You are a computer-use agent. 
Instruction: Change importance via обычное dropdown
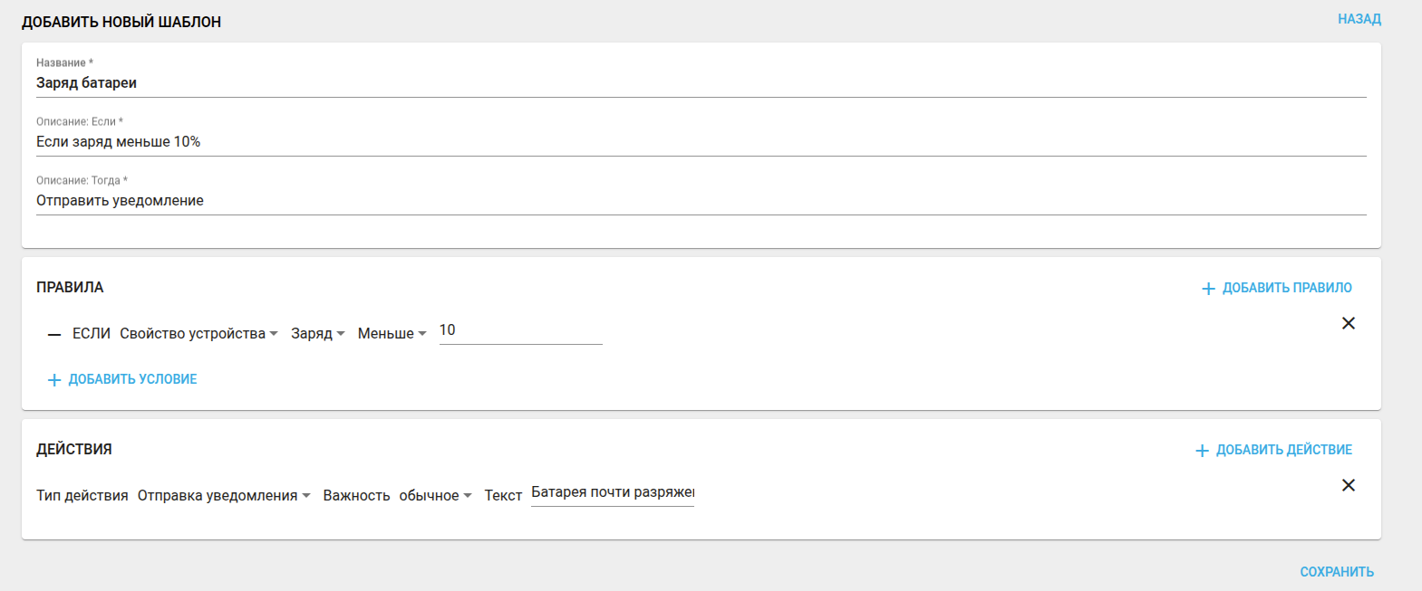pyautogui.click(x=435, y=496)
